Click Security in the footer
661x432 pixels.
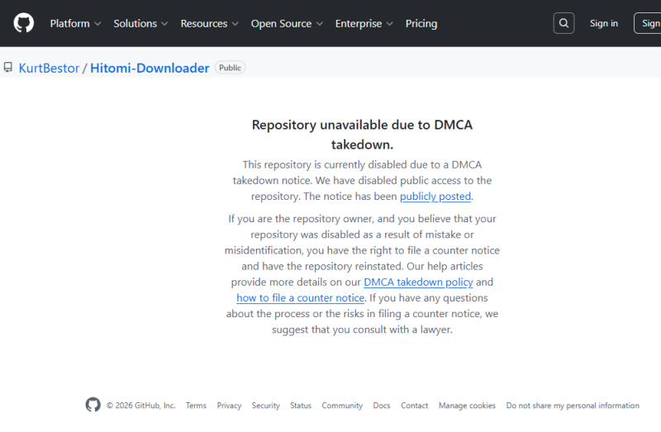pos(265,406)
